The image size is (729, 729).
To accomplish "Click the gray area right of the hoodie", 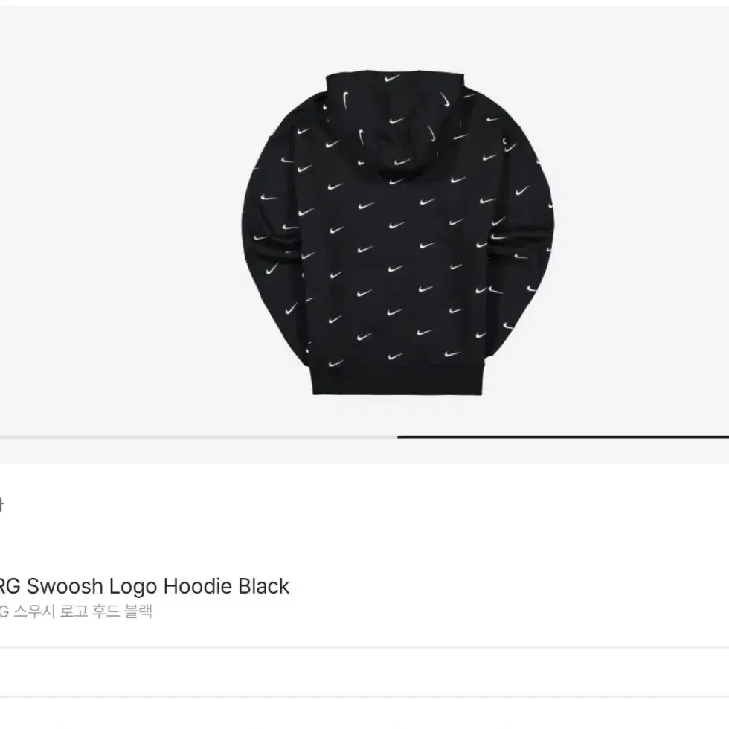I will click(x=641, y=223).
